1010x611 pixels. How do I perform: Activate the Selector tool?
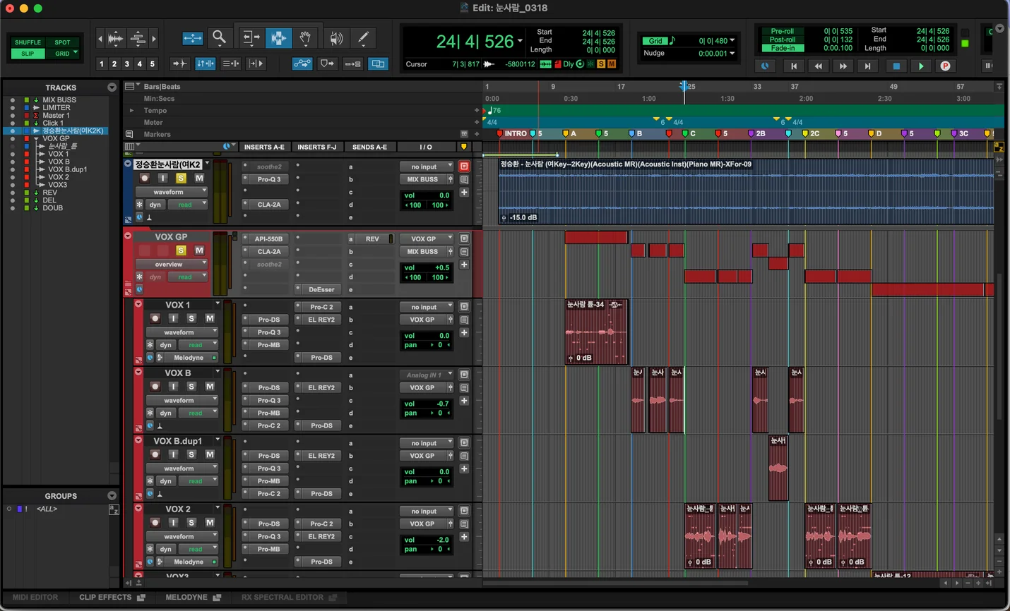(x=278, y=38)
